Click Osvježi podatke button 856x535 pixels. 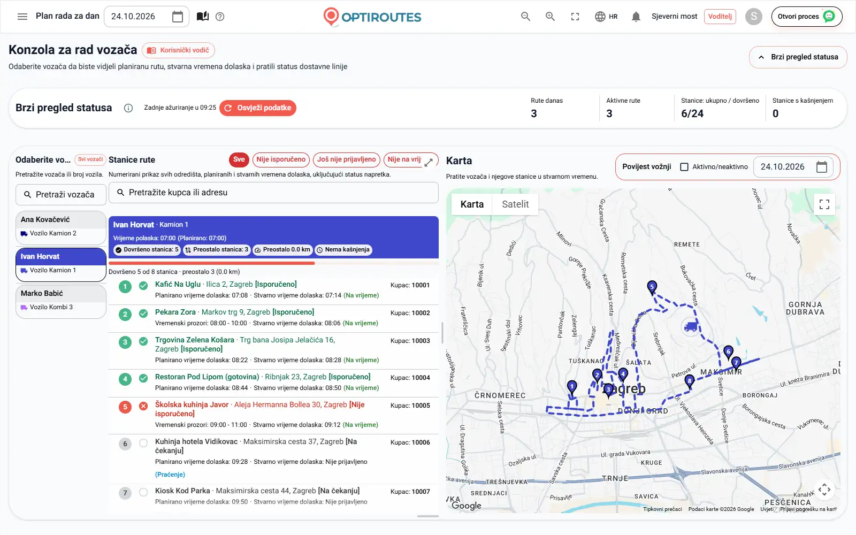tap(258, 108)
